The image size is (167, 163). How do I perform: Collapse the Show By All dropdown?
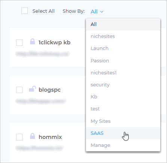(x=97, y=12)
